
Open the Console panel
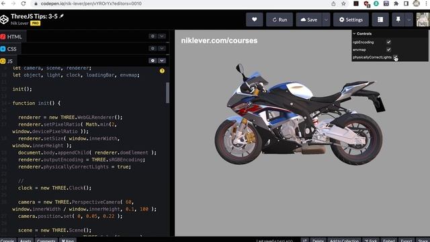pyautogui.click(x=7, y=241)
